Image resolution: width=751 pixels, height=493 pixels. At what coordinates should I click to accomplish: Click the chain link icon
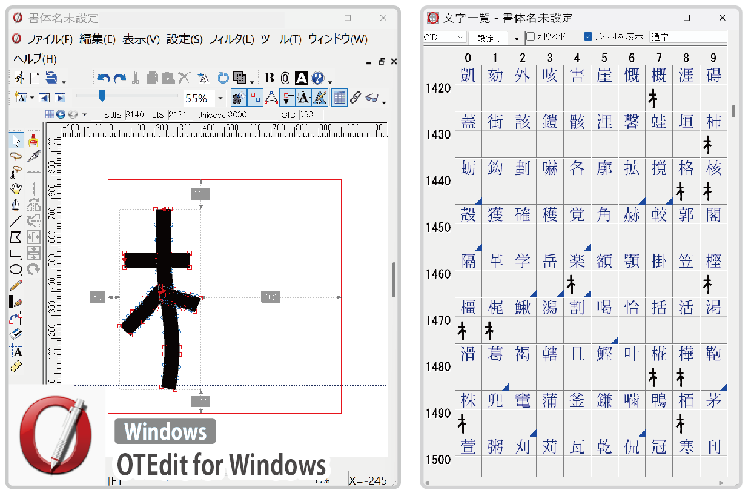pos(356,97)
